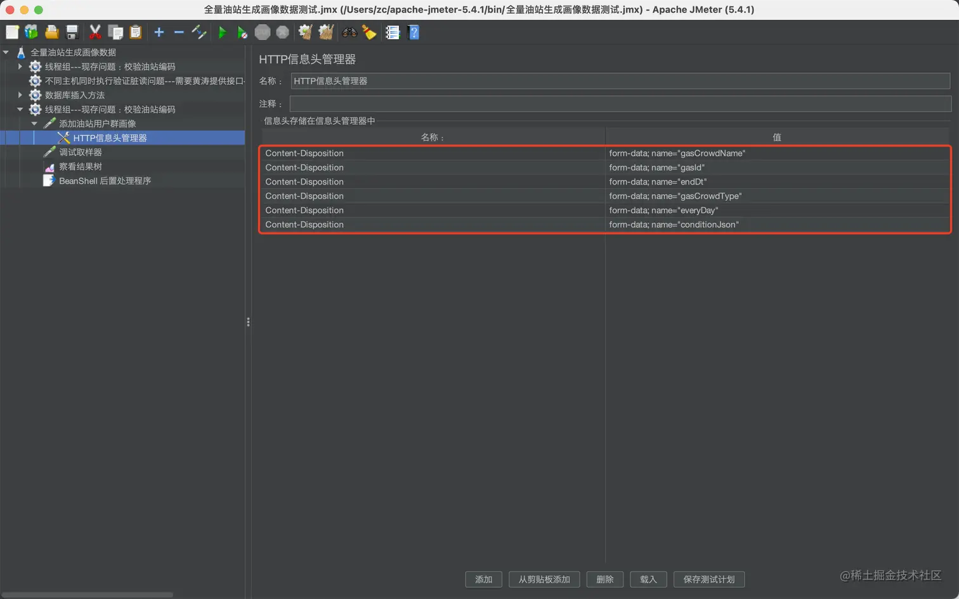Click the 保存测试计划 button
This screenshot has height=599, width=959.
coord(709,579)
